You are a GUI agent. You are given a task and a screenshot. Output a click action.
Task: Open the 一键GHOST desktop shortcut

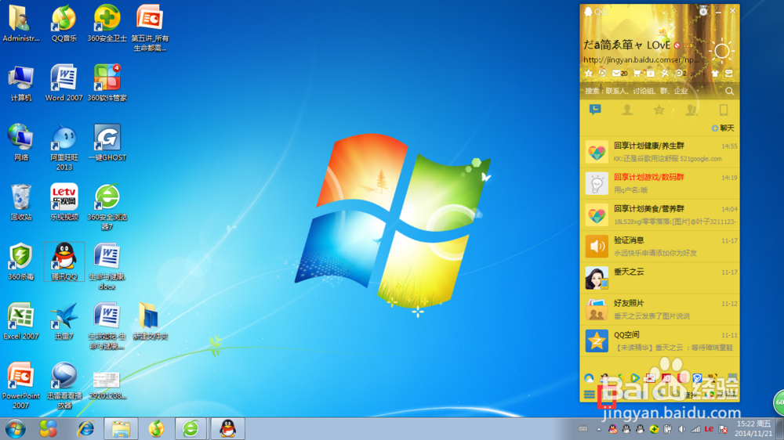coord(107,142)
